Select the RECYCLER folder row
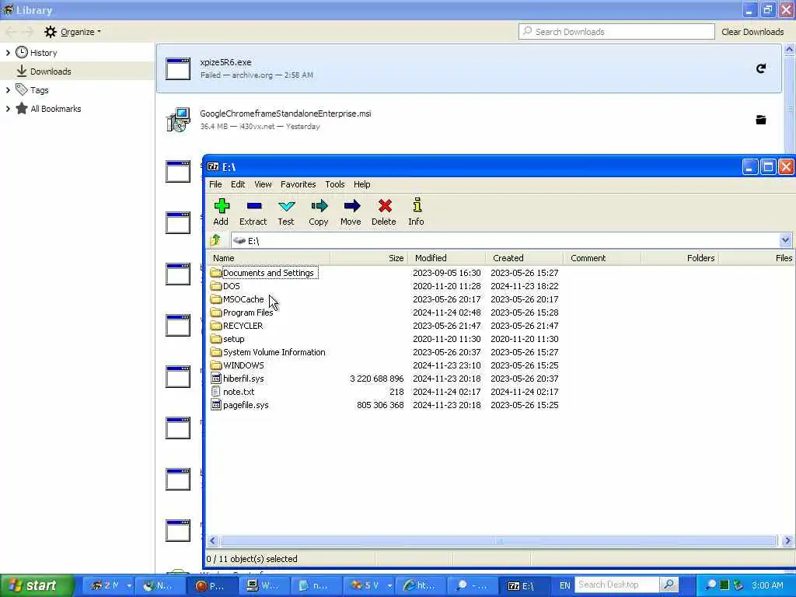 click(243, 326)
